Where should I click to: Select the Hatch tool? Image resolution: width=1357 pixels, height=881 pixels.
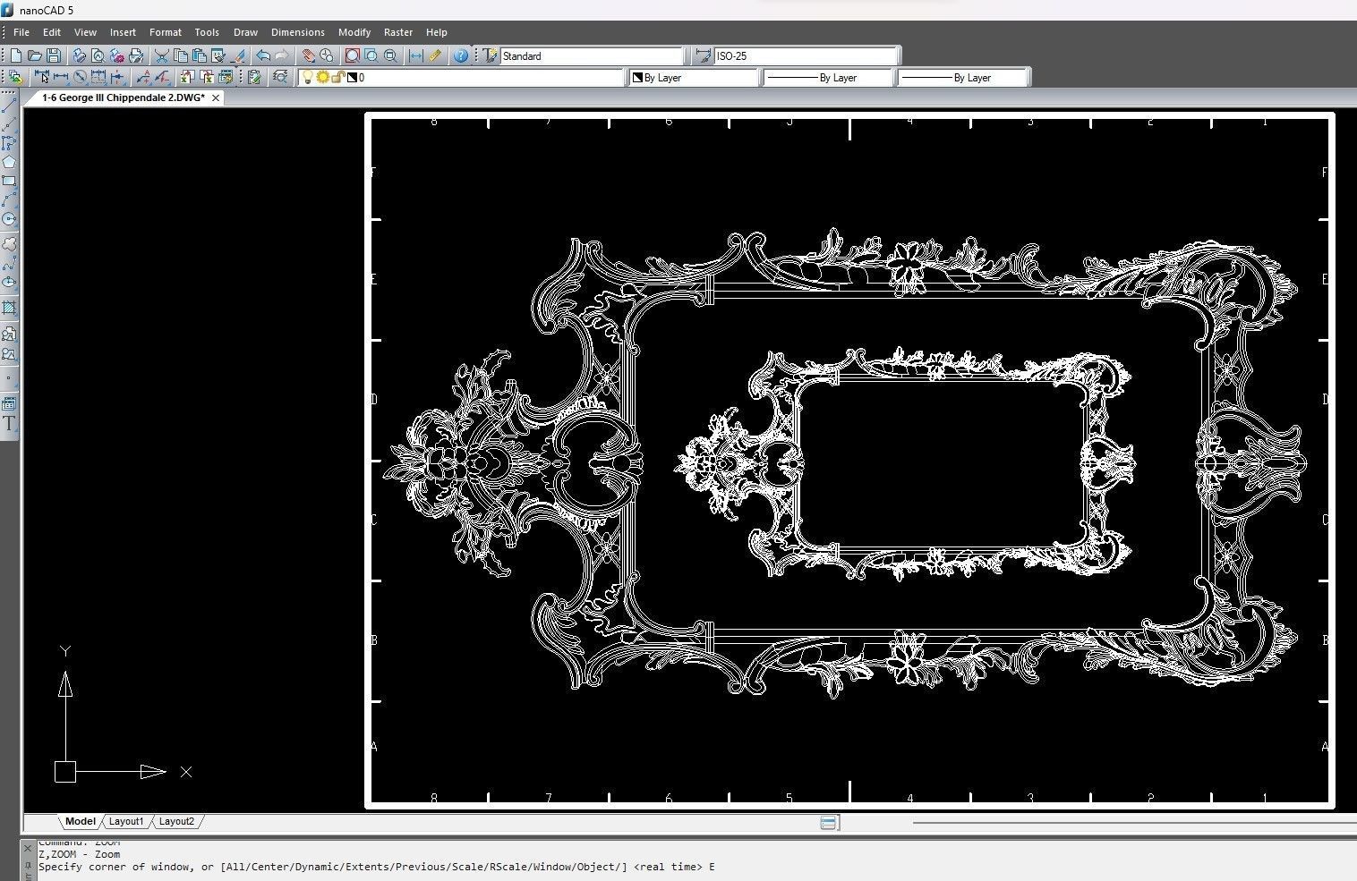pos(9,308)
